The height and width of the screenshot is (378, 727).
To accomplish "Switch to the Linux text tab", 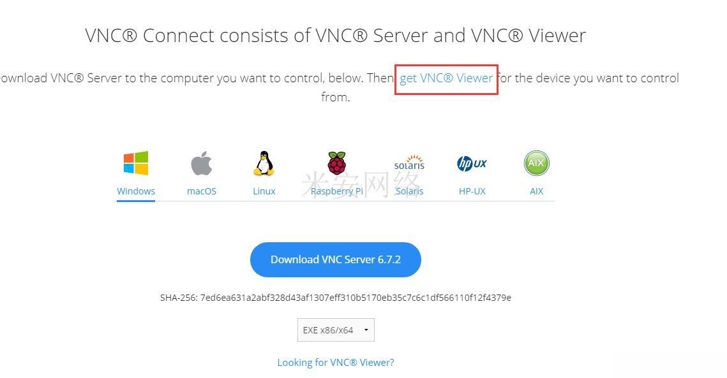I will point(264,191).
